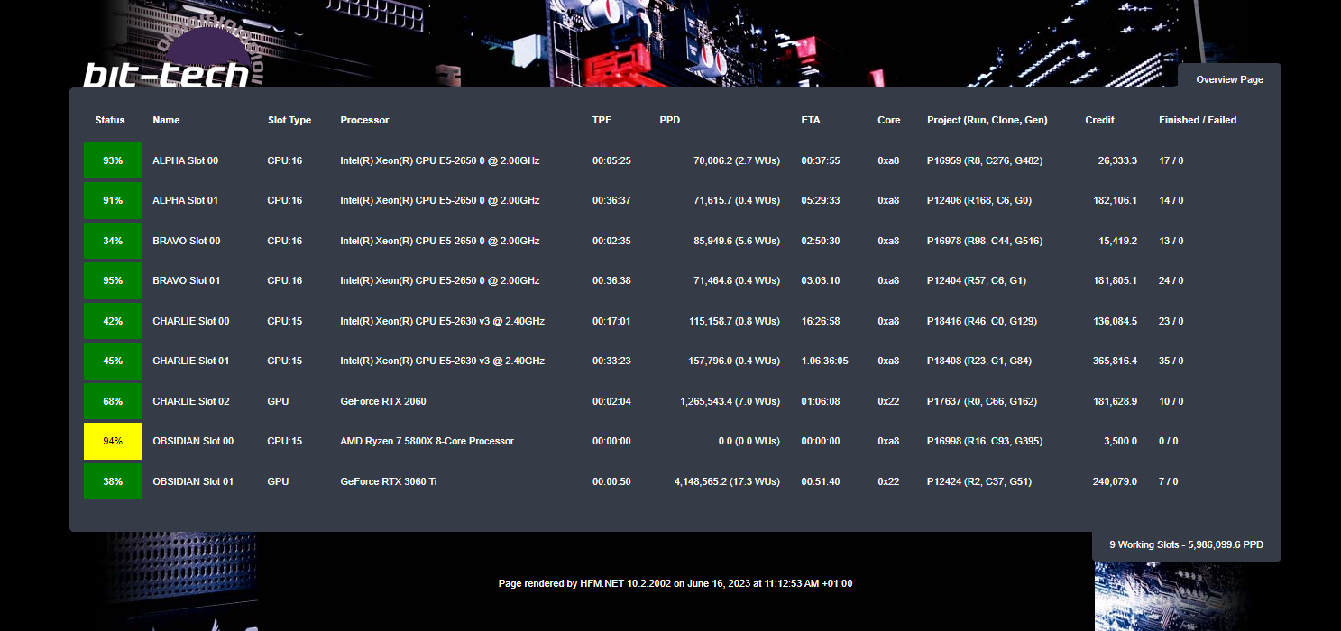The image size is (1341, 631).
Task: Click the TPF column header
Action: click(602, 120)
